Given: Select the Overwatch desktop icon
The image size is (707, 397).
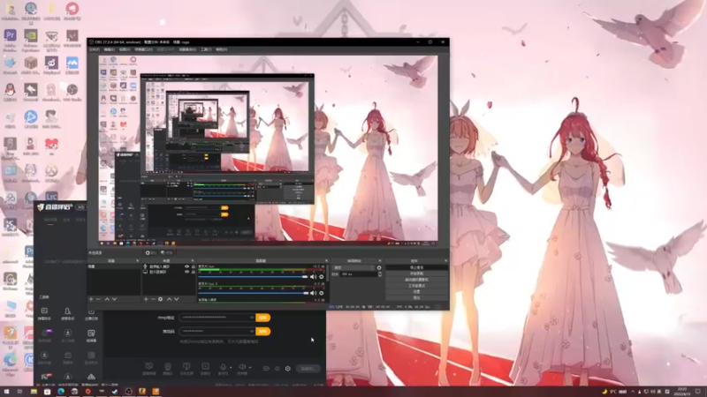Looking at the screenshot, I should pyautogui.click(x=51, y=170).
